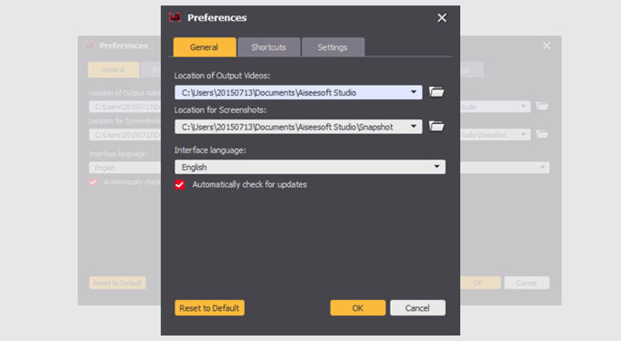Viewport: 621px width, 341px height.
Task: Click the Reset to Default button
Action: [x=209, y=308]
